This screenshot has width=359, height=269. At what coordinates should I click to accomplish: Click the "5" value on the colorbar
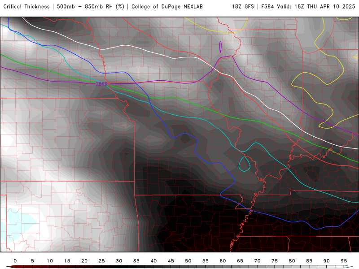[x=32, y=261]
